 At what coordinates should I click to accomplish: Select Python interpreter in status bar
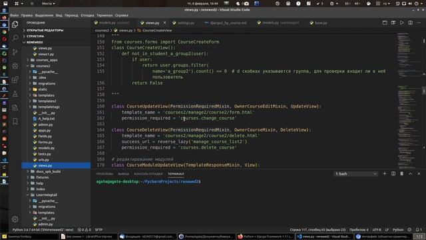tap(43, 229)
